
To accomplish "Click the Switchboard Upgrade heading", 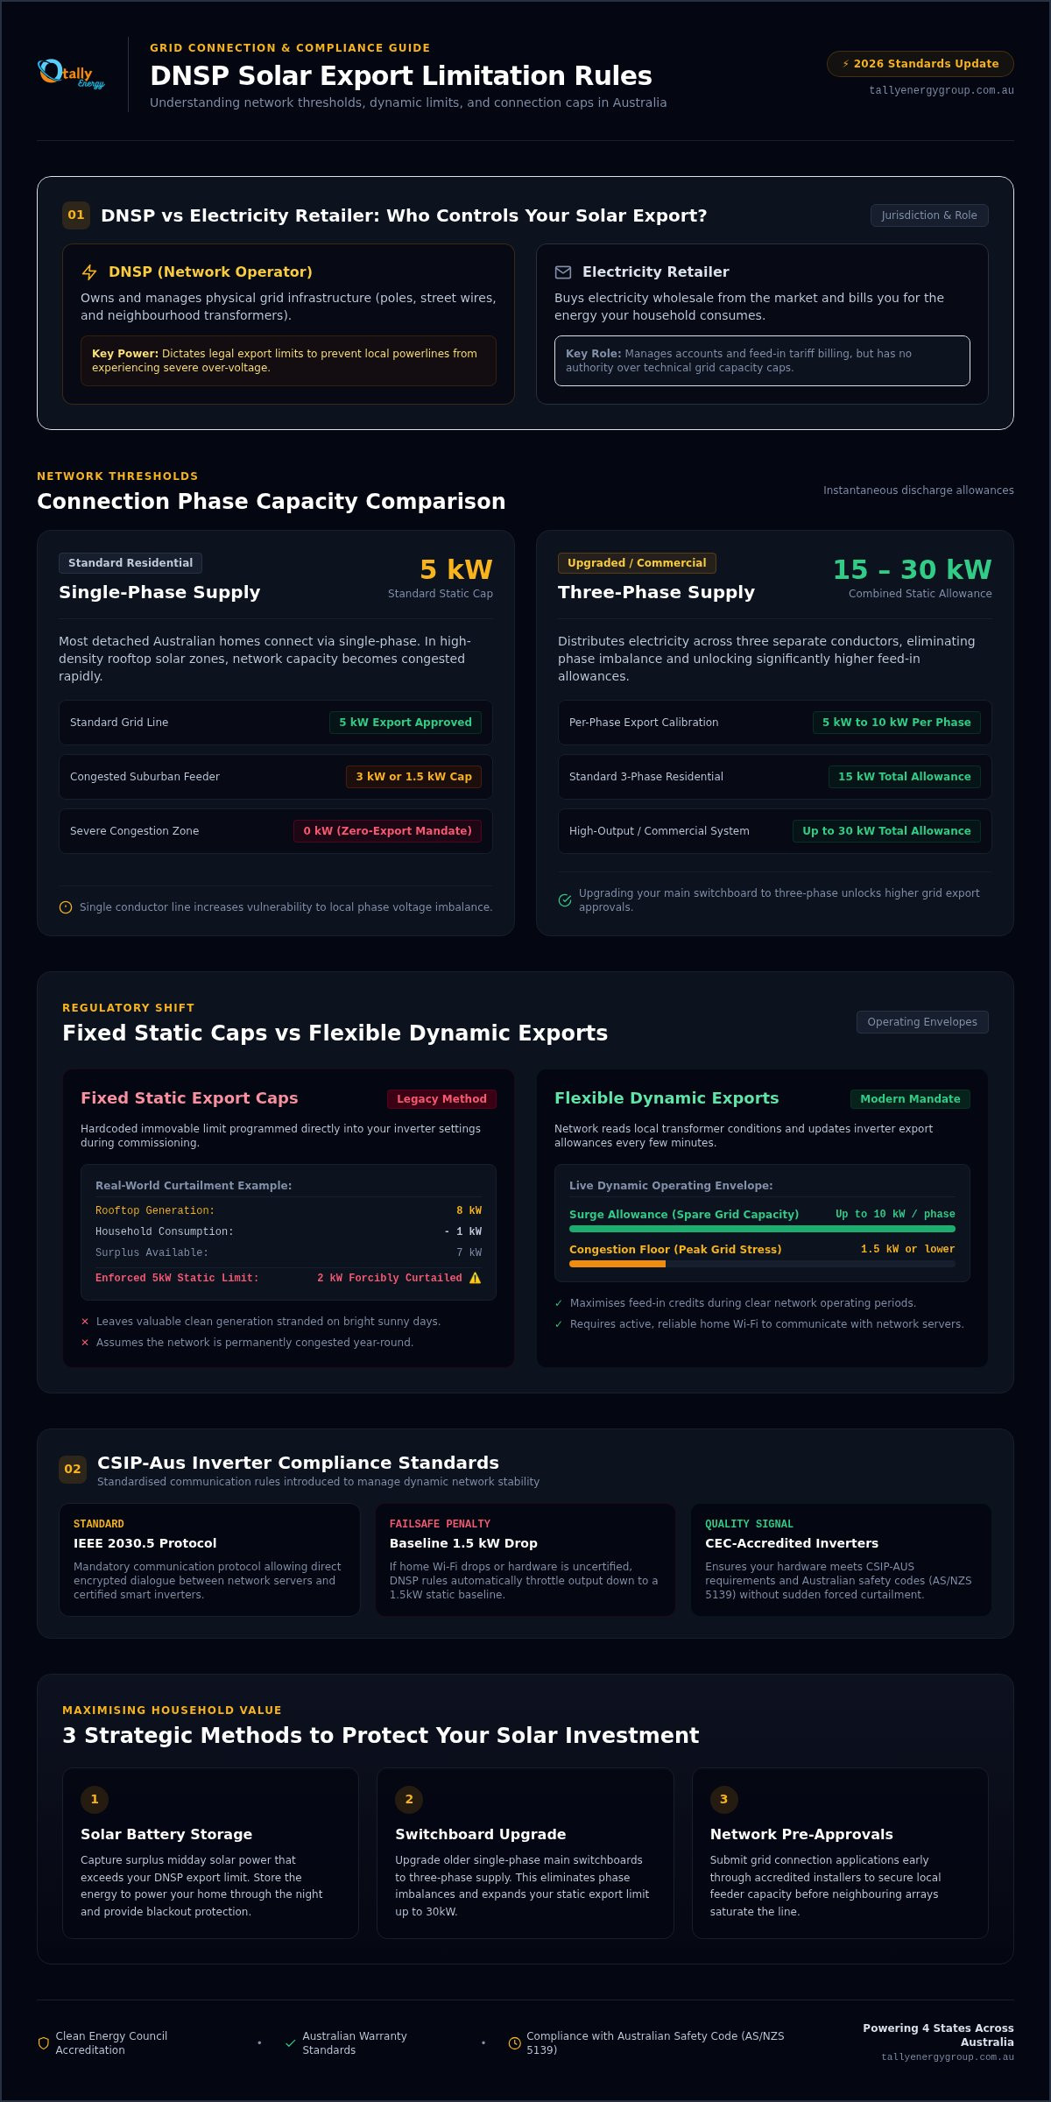I will [x=481, y=1834].
